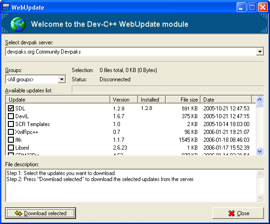
Task: Click the 1545 KB file size cell
Action: tap(188, 140)
